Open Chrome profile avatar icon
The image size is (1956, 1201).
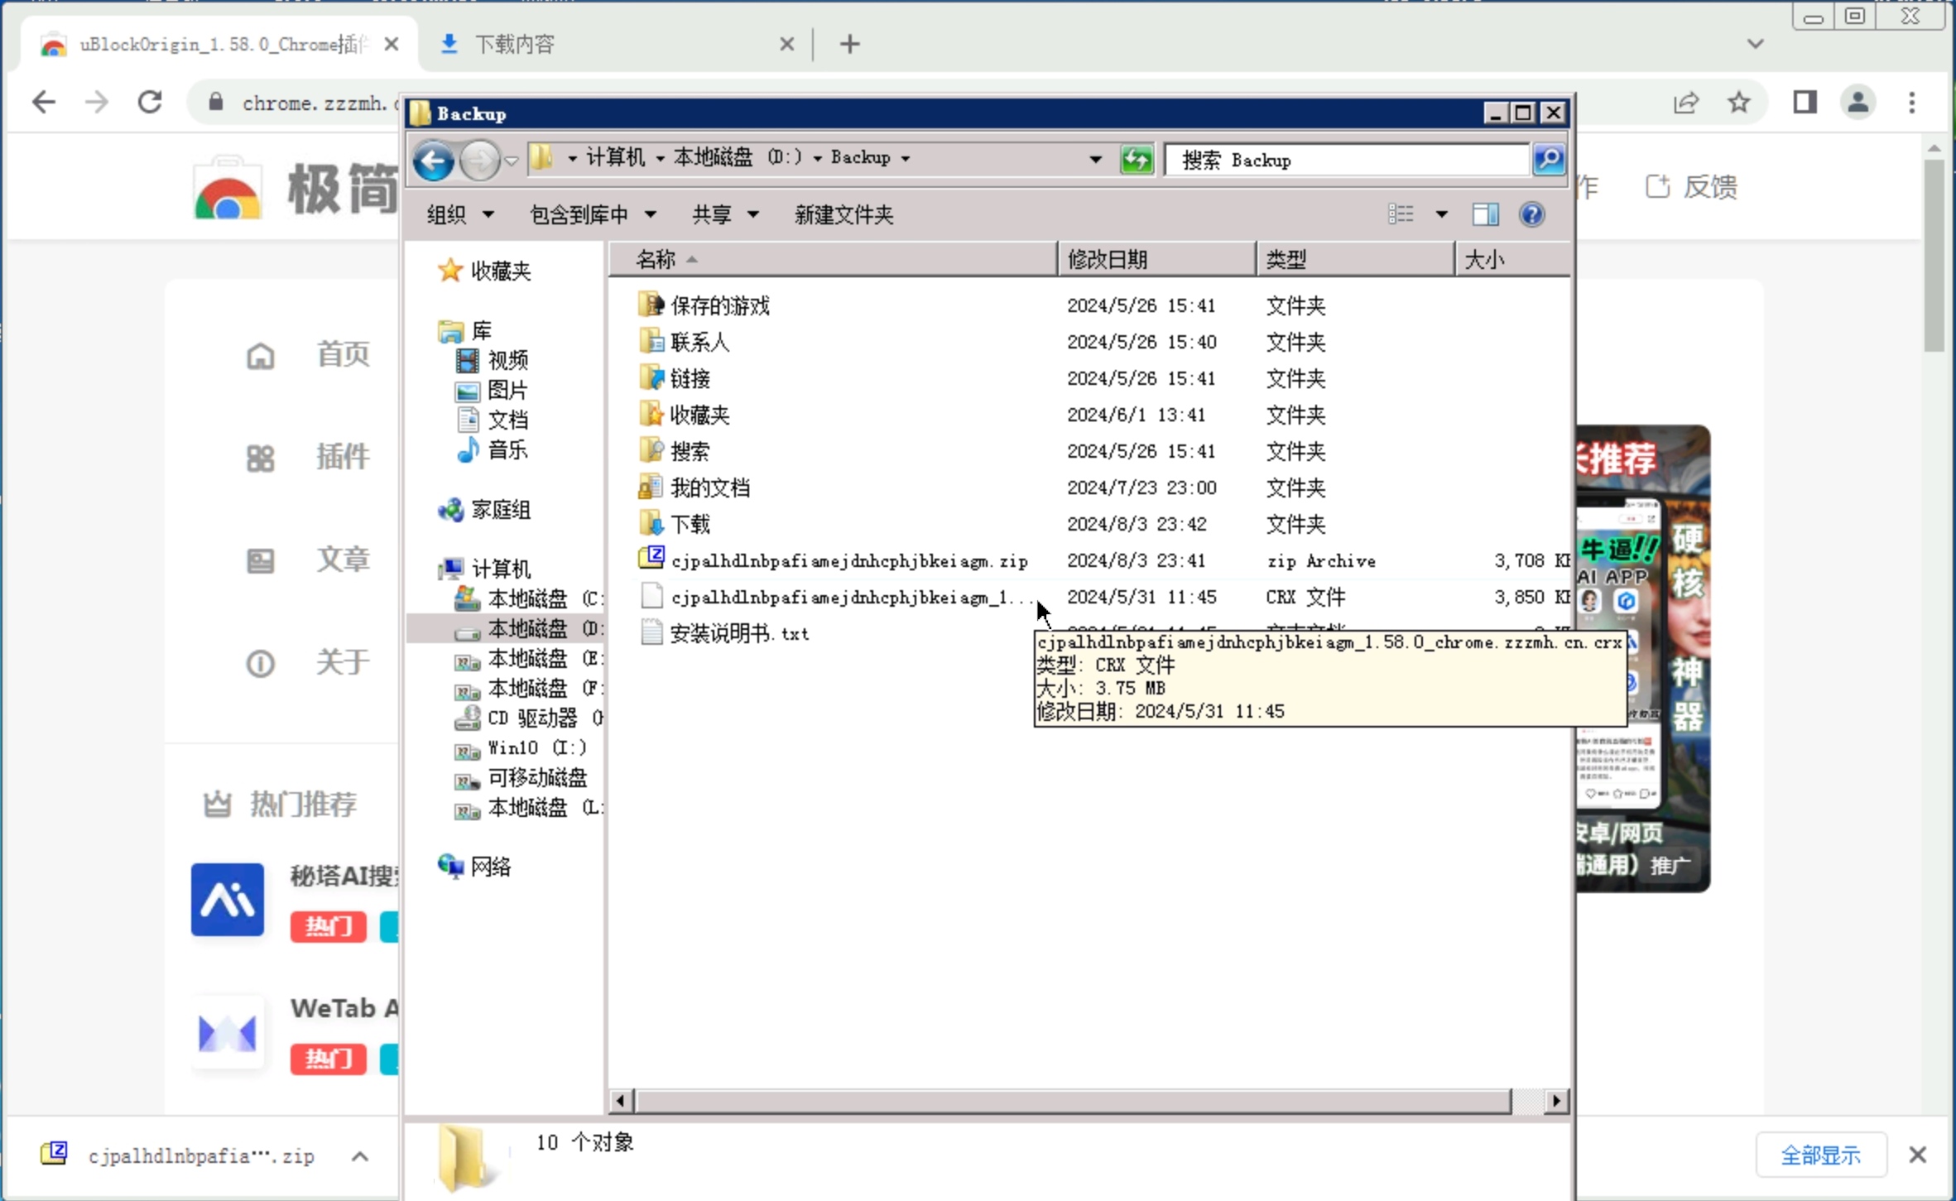coord(1857,103)
